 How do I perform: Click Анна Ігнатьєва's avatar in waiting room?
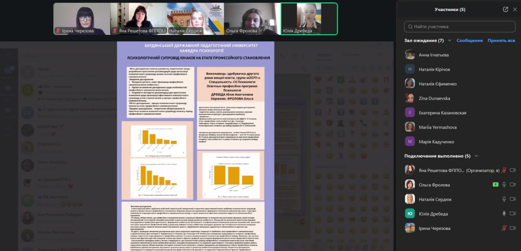pos(410,55)
